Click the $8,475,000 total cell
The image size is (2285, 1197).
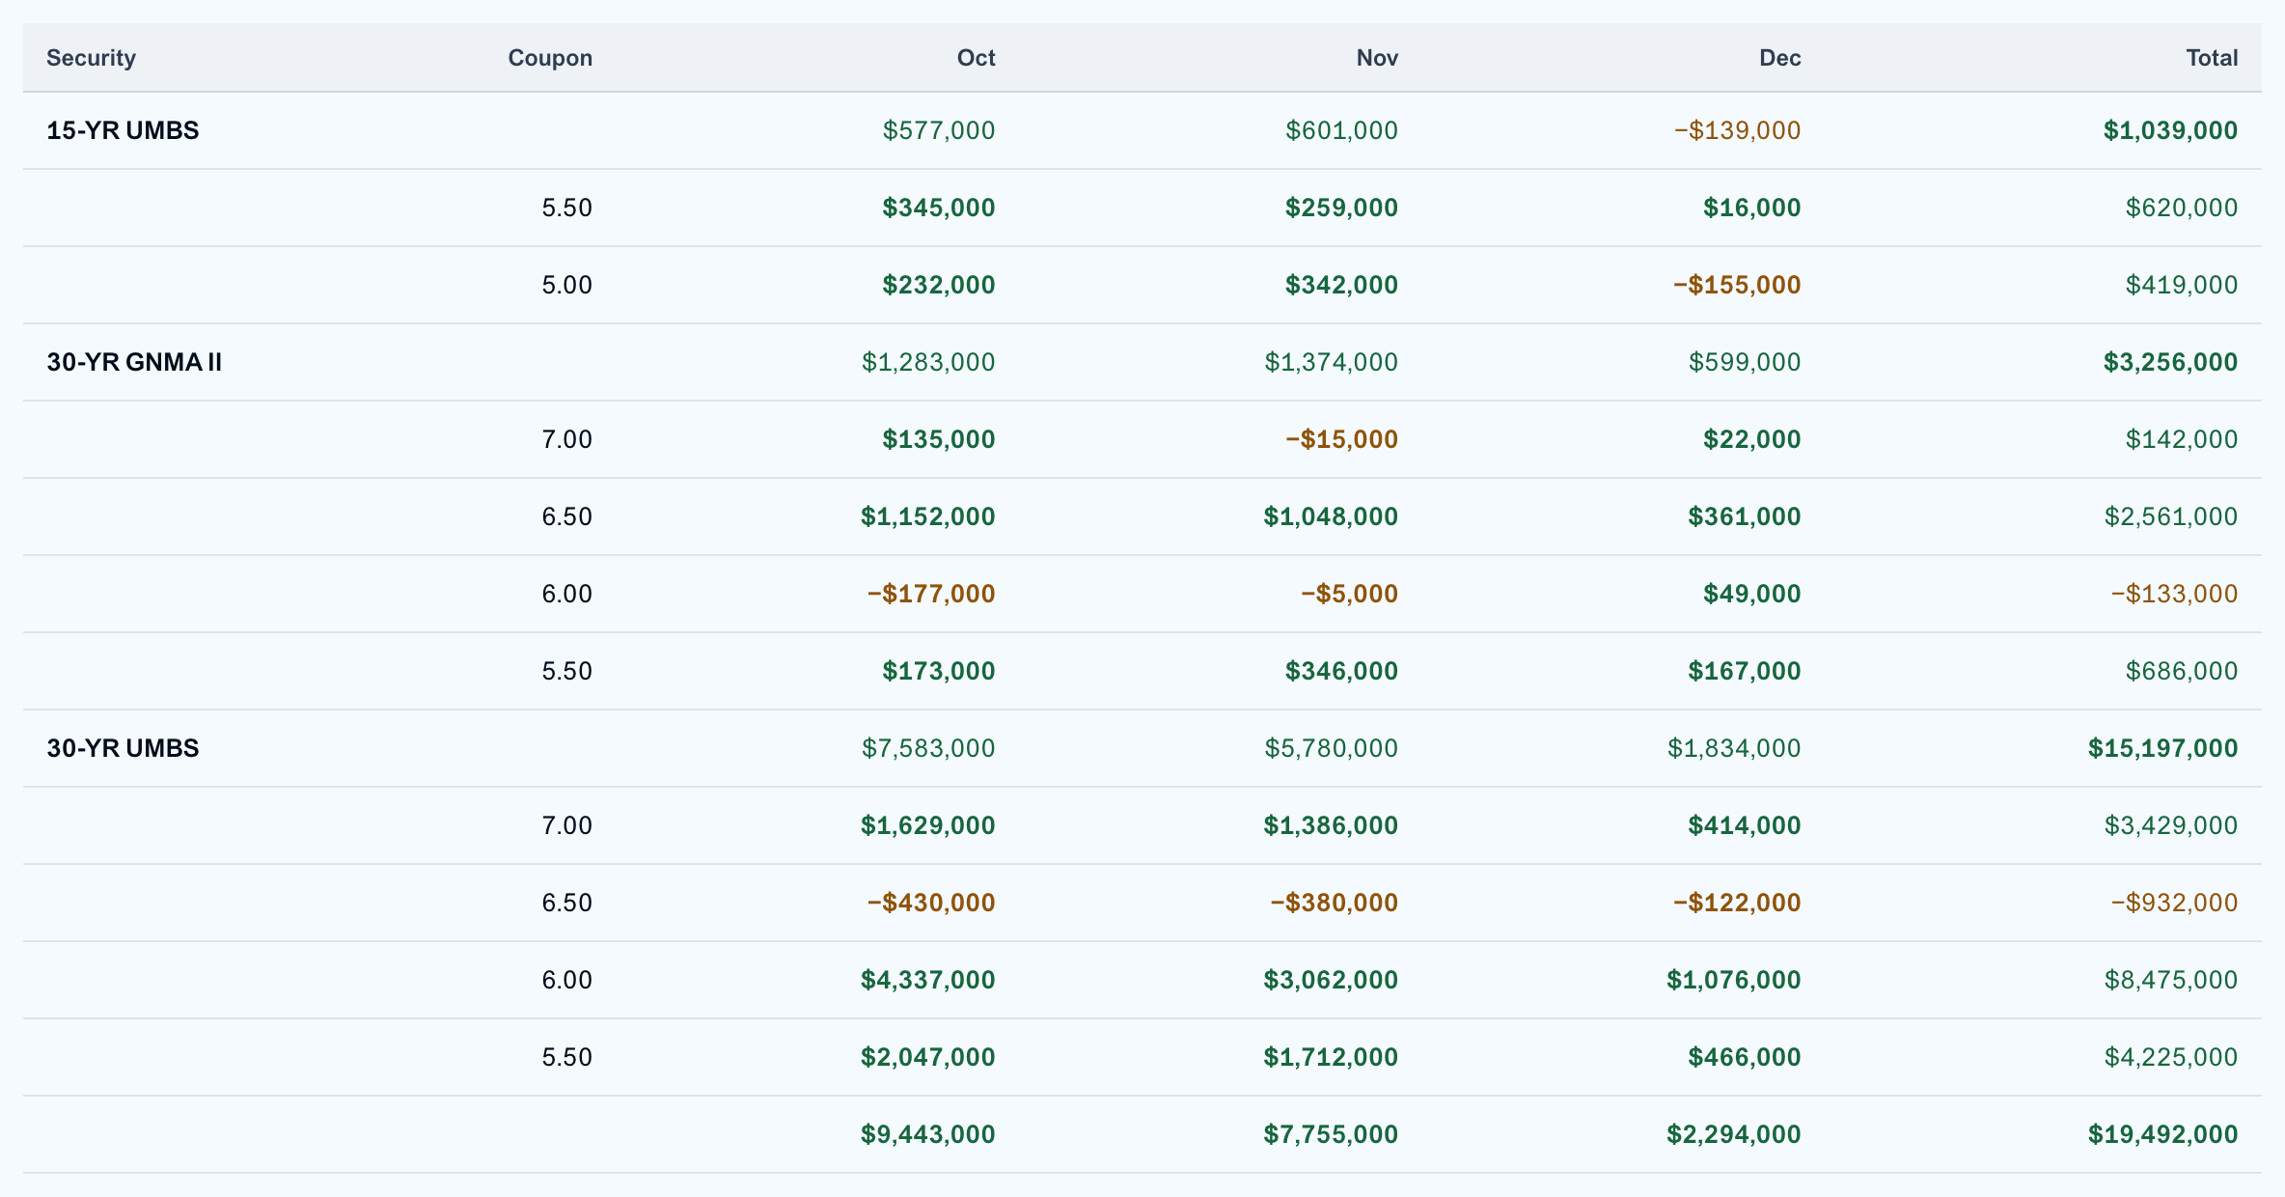2170,980
